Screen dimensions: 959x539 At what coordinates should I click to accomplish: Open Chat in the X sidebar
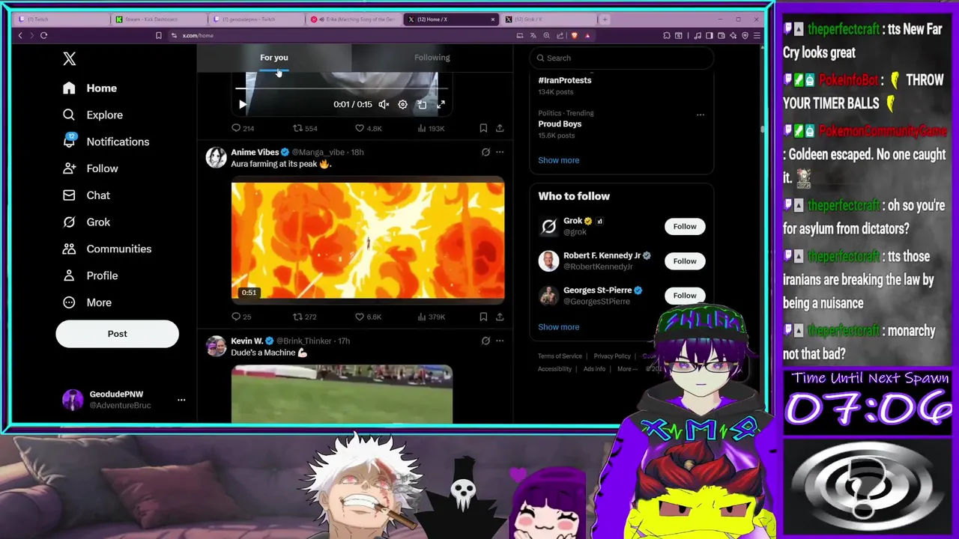[86, 195]
